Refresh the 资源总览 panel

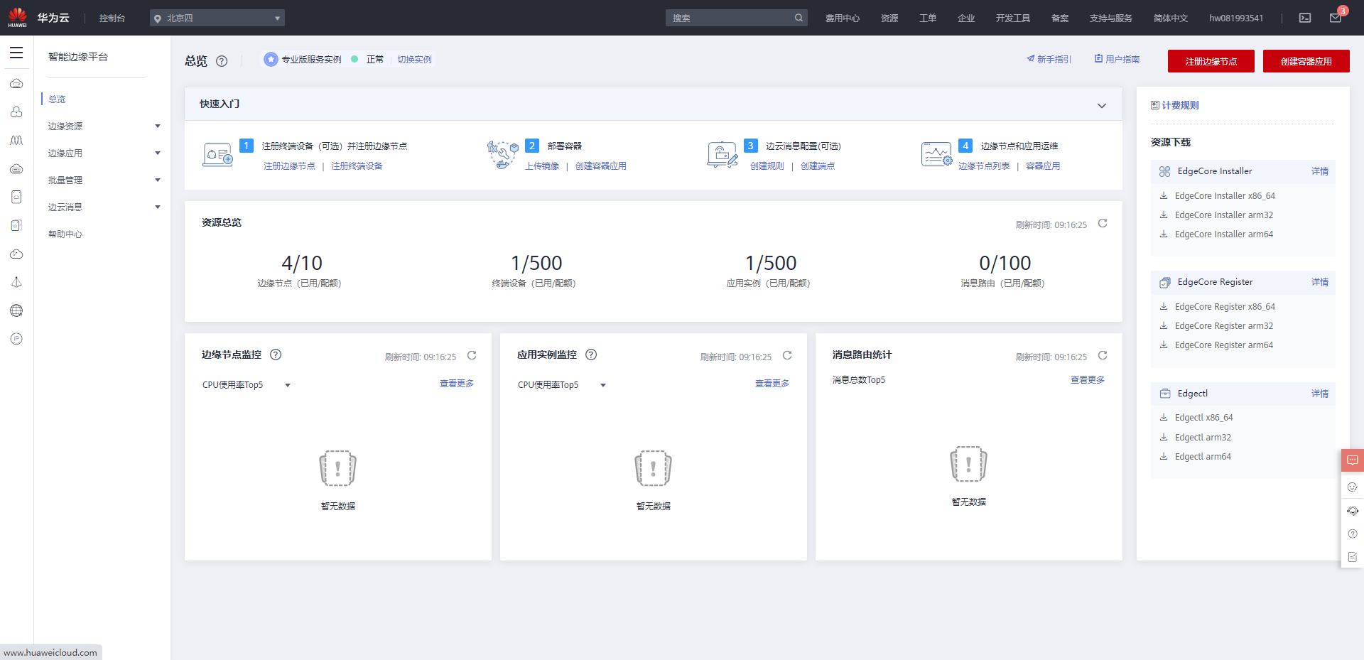(x=1103, y=224)
